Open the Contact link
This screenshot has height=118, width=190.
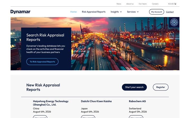coord(170,12)
